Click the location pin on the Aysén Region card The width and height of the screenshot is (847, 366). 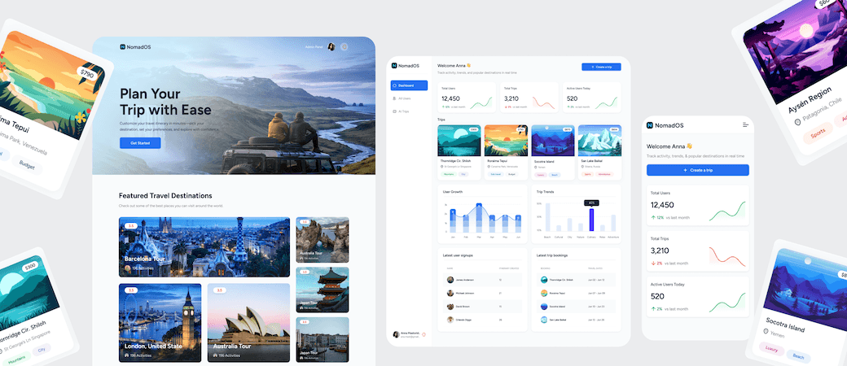coord(797,123)
